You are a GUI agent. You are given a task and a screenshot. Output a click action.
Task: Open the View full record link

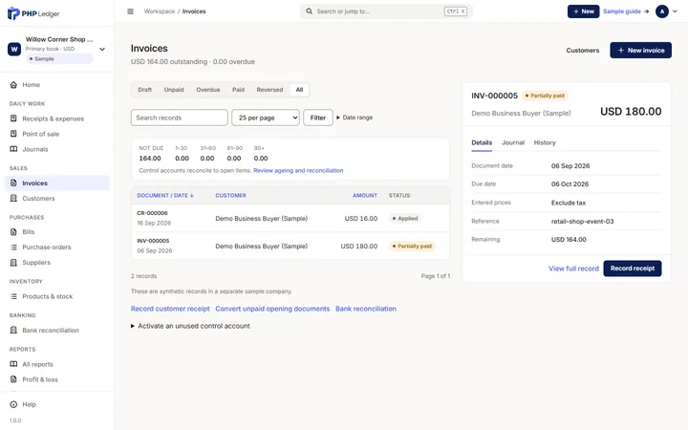573,269
